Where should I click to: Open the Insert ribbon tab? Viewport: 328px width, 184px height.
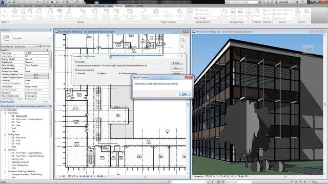(49, 6)
